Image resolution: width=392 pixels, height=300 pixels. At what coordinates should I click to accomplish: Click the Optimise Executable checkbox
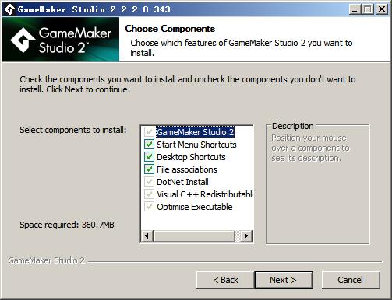click(x=149, y=207)
